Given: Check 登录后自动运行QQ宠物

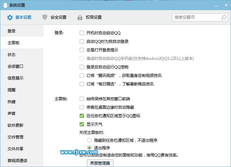Looking at the screenshot, I should click(82, 67).
